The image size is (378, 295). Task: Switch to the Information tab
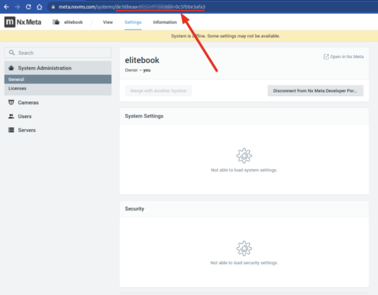[x=165, y=22]
